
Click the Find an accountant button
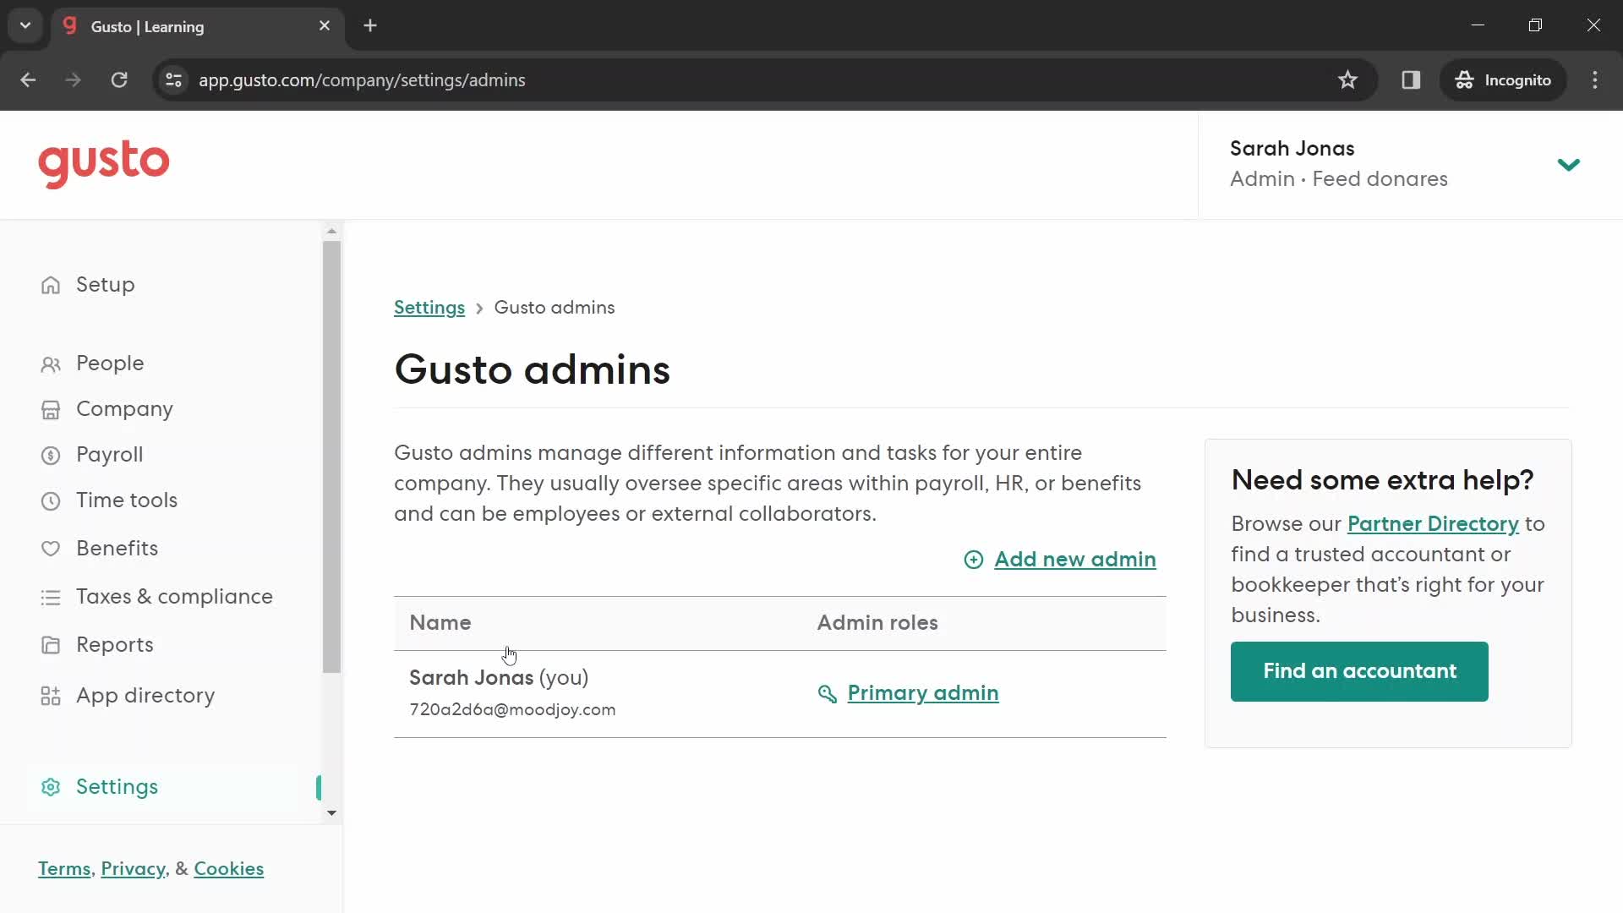click(x=1360, y=670)
